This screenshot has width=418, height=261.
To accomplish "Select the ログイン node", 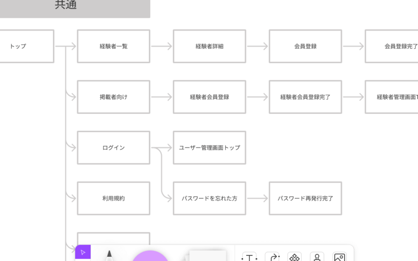I will pos(113,148).
